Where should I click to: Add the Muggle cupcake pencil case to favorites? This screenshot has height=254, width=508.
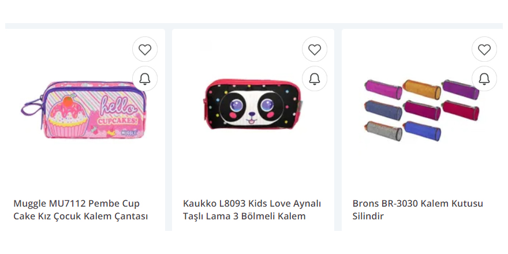pyautogui.click(x=145, y=49)
